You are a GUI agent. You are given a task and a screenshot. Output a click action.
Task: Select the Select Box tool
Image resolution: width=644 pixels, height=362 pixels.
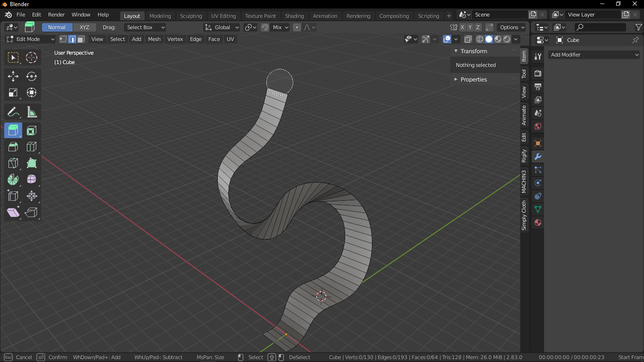click(13, 58)
